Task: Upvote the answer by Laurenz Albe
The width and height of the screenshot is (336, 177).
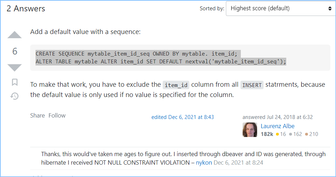Action: click(x=15, y=35)
